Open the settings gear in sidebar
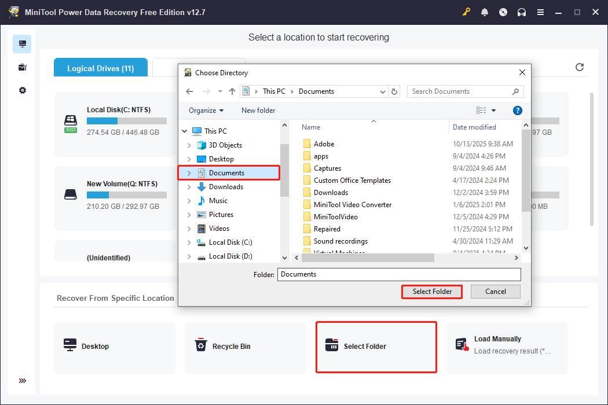 click(22, 91)
